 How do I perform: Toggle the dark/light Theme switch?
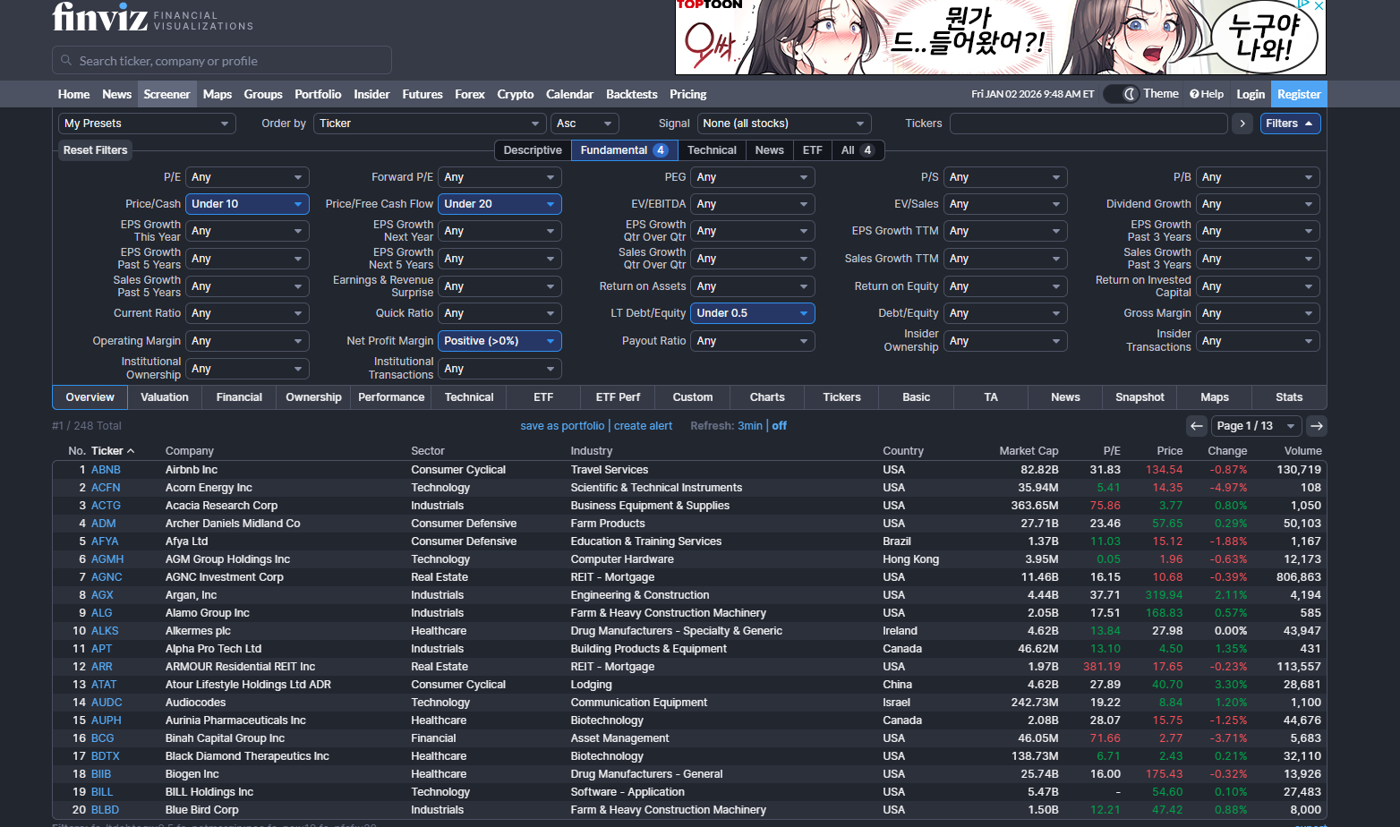(1121, 94)
